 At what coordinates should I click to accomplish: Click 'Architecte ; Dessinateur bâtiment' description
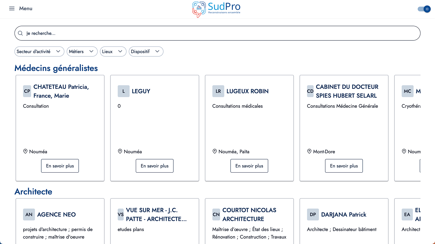341,230
